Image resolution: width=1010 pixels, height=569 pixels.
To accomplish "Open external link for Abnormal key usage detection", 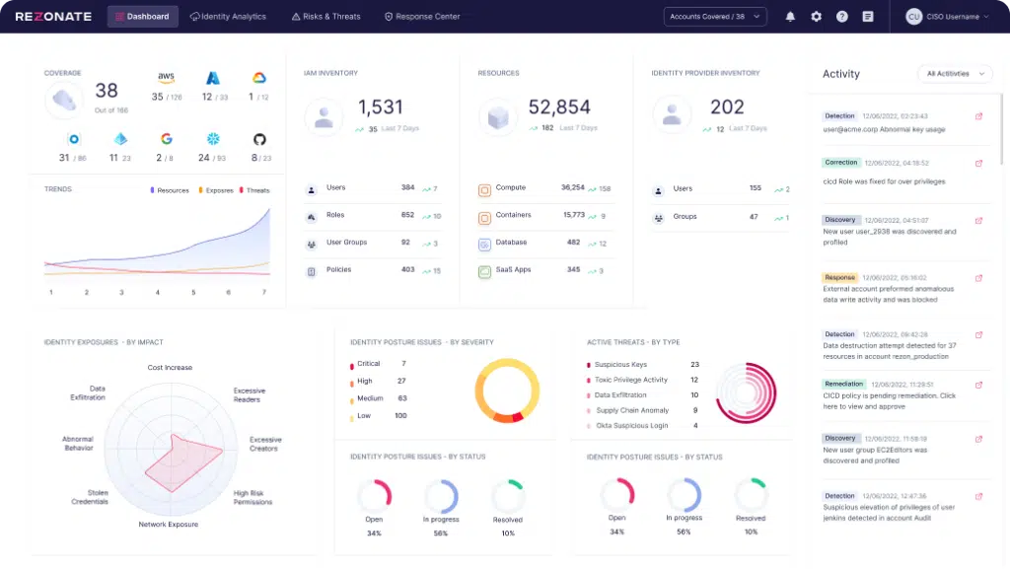I will [978, 116].
